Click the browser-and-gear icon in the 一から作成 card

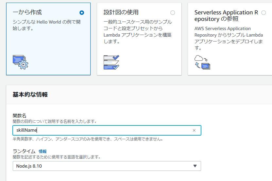20,62
